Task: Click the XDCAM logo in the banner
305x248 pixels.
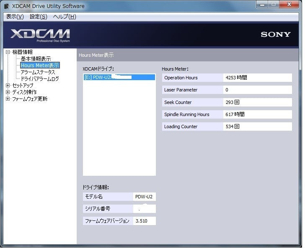Action: point(40,35)
